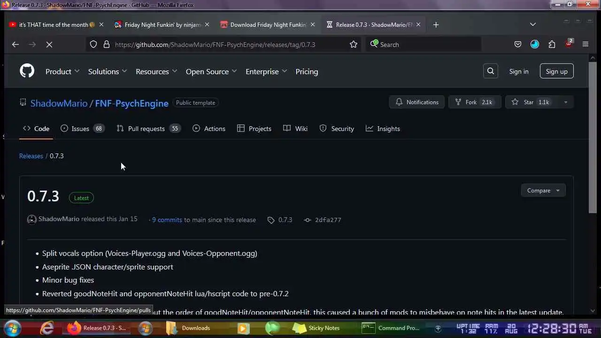
Task: Open the Wiki tab
Action: point(295,129)
